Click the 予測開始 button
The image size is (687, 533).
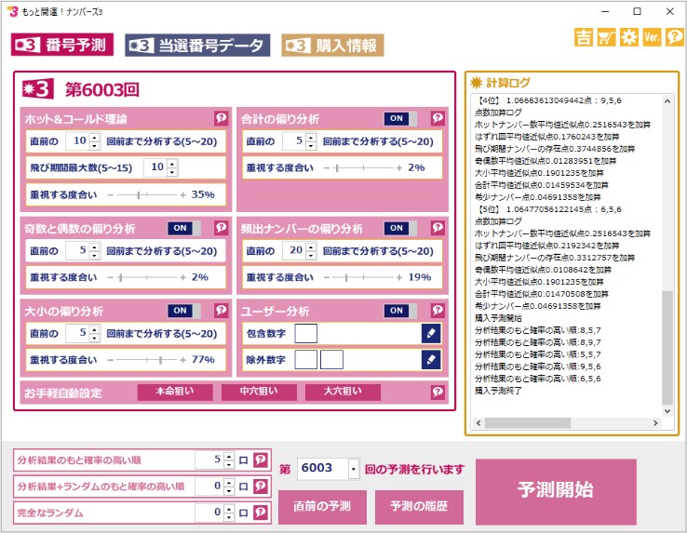tap(556, 491)
